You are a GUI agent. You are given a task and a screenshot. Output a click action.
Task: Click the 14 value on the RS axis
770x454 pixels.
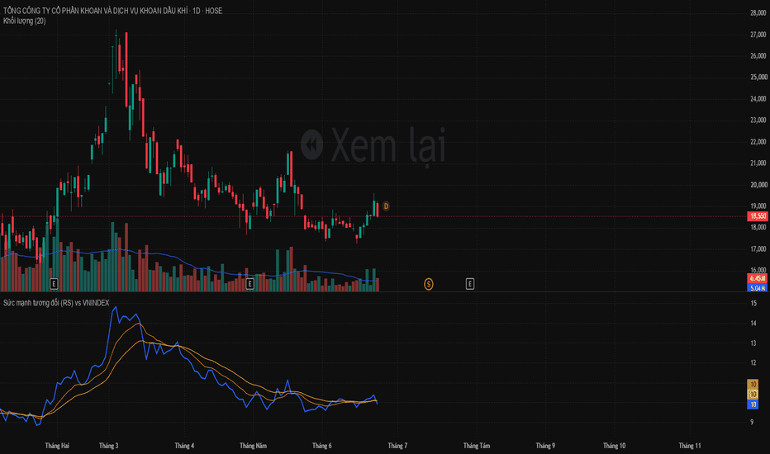tap(753, 323)
